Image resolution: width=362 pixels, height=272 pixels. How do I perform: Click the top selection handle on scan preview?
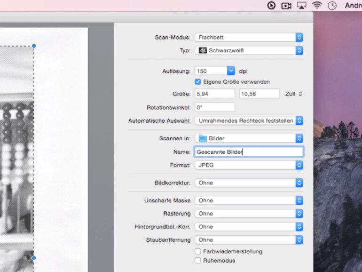[34, 46]
